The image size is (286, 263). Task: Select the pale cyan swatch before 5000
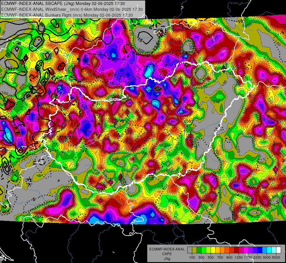[x=274, y=250]
